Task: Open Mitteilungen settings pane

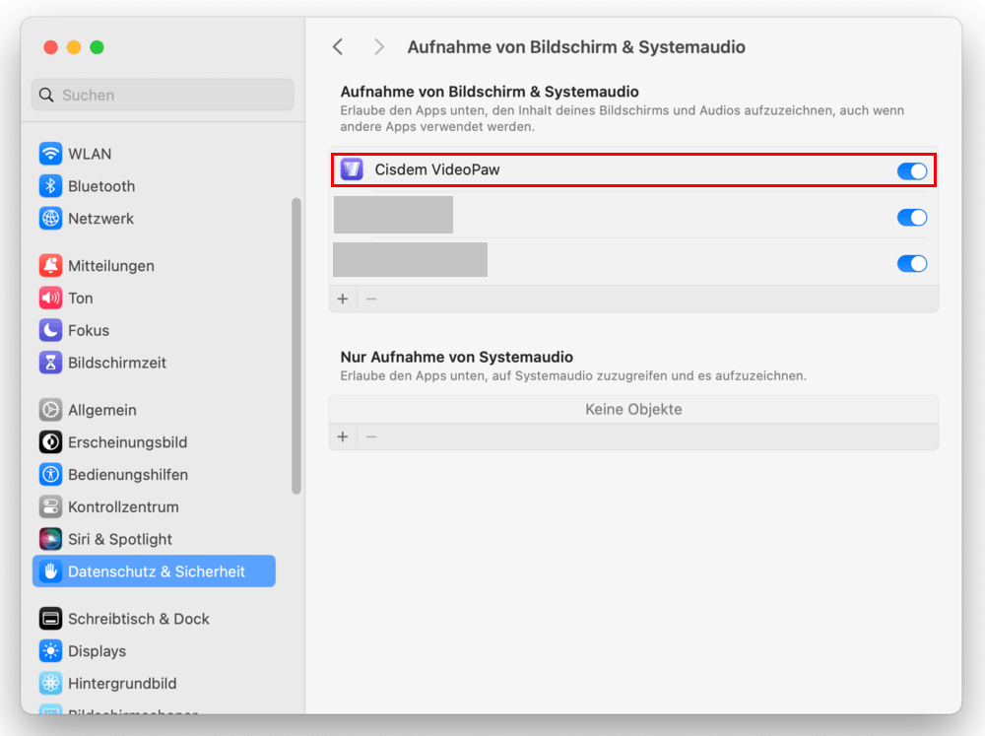Action: 154,265
